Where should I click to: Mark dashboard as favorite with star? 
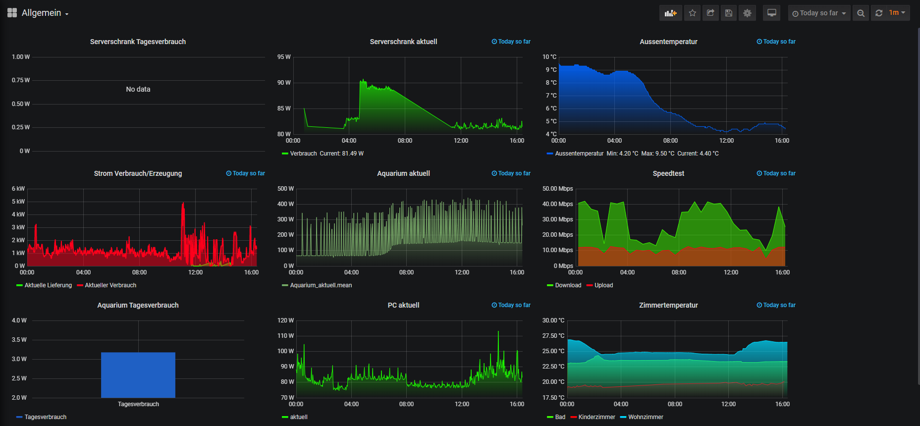pos(692,13)
